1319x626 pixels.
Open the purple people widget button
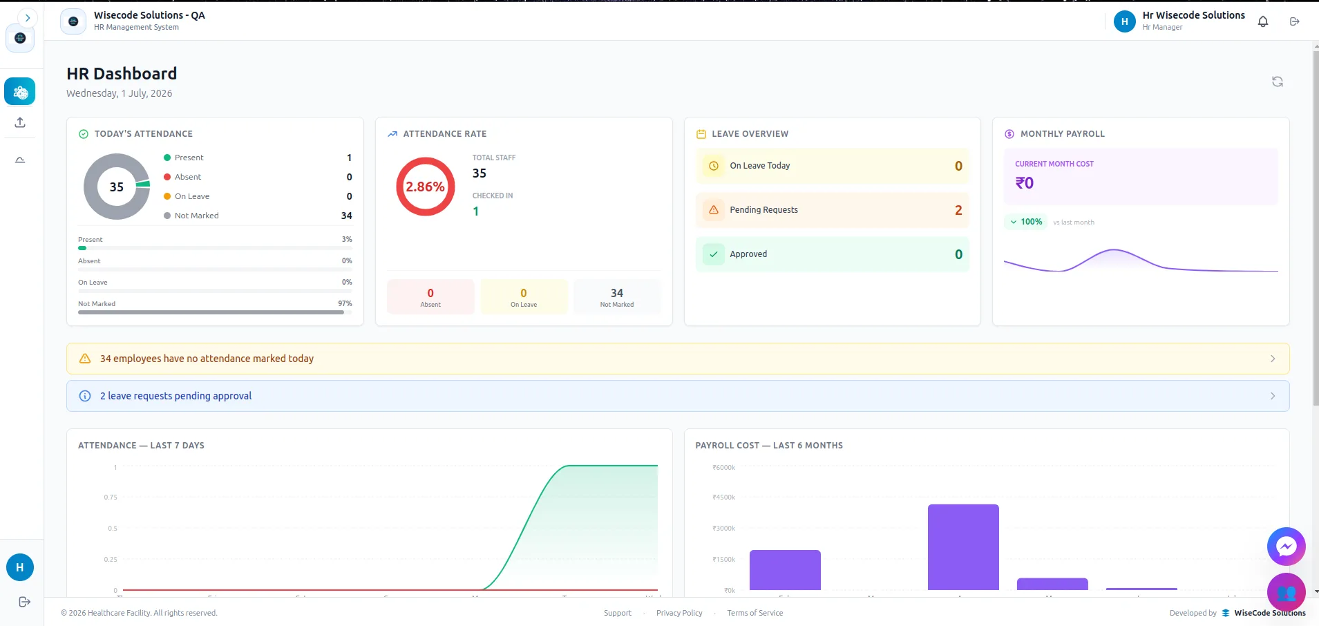pyautogui.click(x=1287, y=592)
